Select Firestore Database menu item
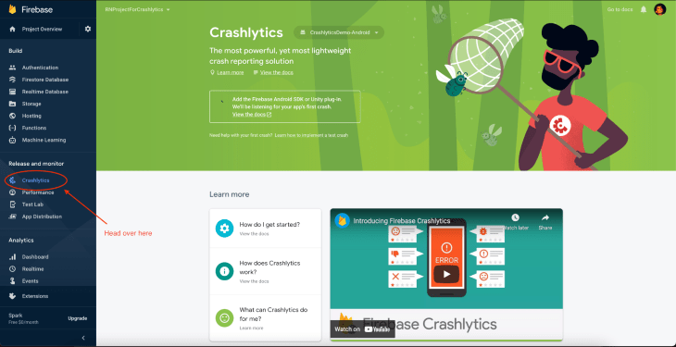This screenshot has height=347, width=676. coord(44,80)
